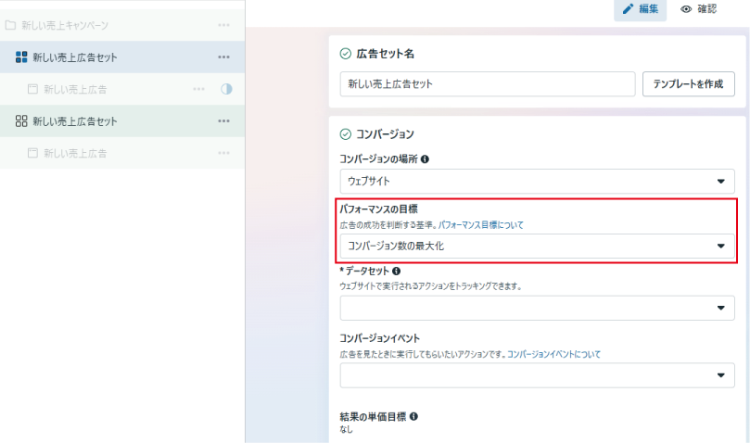The height and width of the screenshot is (443, 750).
Task: Click the info icon next to 結果の単価目標
Action: (x=413, y=417)
